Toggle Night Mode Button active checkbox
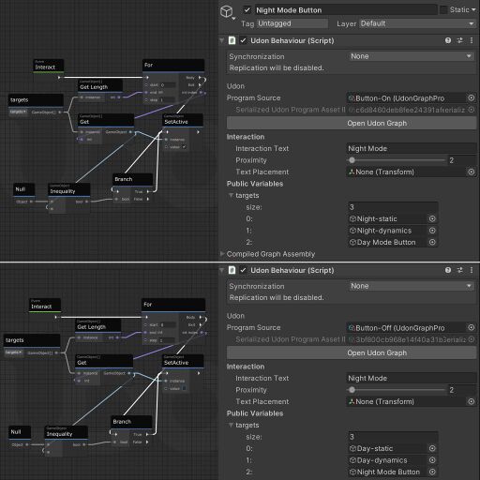This screenshot has height=480, width=480. 247,10
